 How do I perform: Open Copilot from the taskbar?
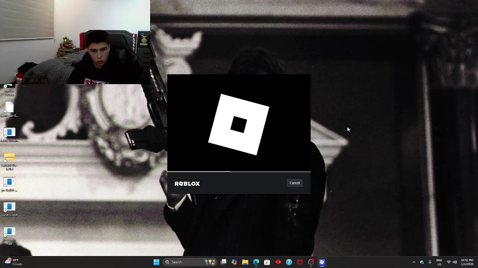pos(234,262)
